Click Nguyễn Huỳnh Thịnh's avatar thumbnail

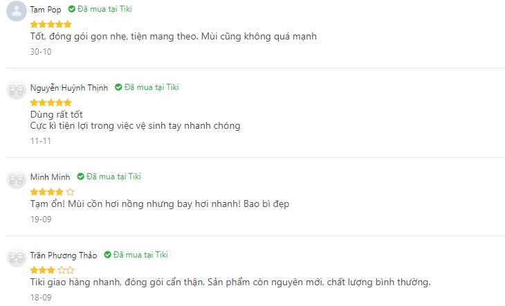point(17,89)
